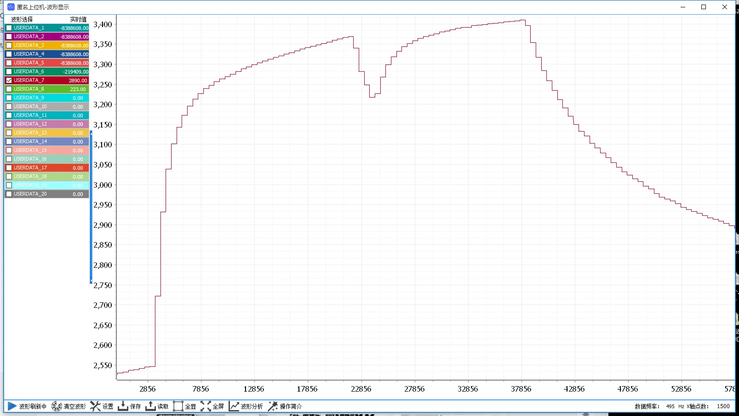Click the blue splitter handle beside the channel list
The height and width of the screenshot is (416, 739).
(91, 207)
